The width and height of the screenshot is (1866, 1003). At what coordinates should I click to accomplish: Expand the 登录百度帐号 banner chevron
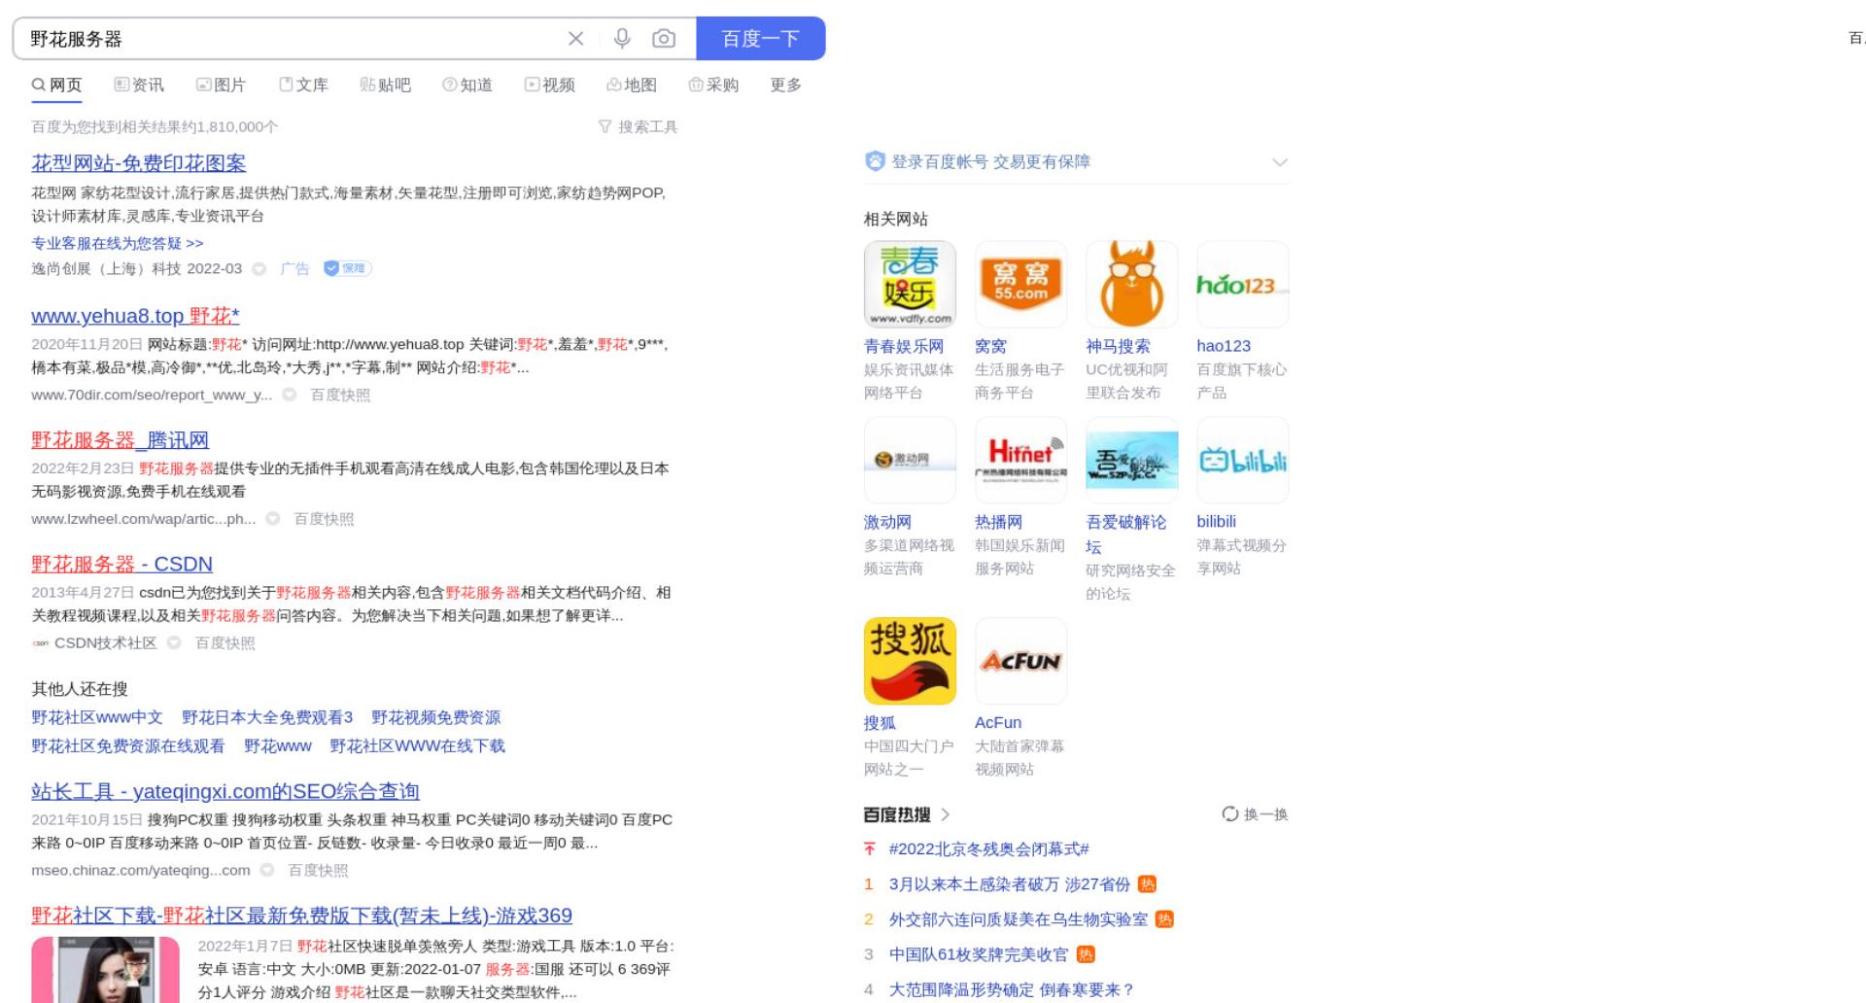tap(1280, 162)
